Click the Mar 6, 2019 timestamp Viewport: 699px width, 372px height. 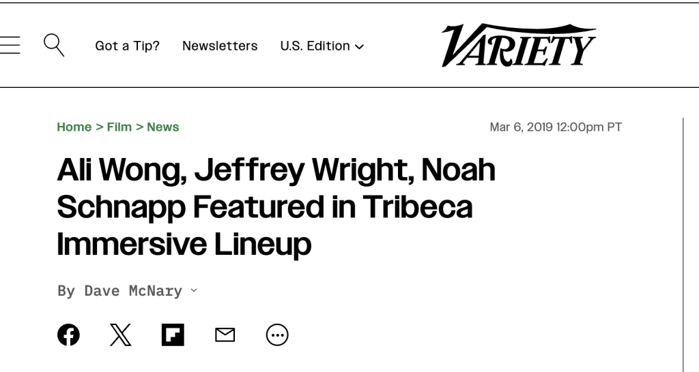point(556,127)
